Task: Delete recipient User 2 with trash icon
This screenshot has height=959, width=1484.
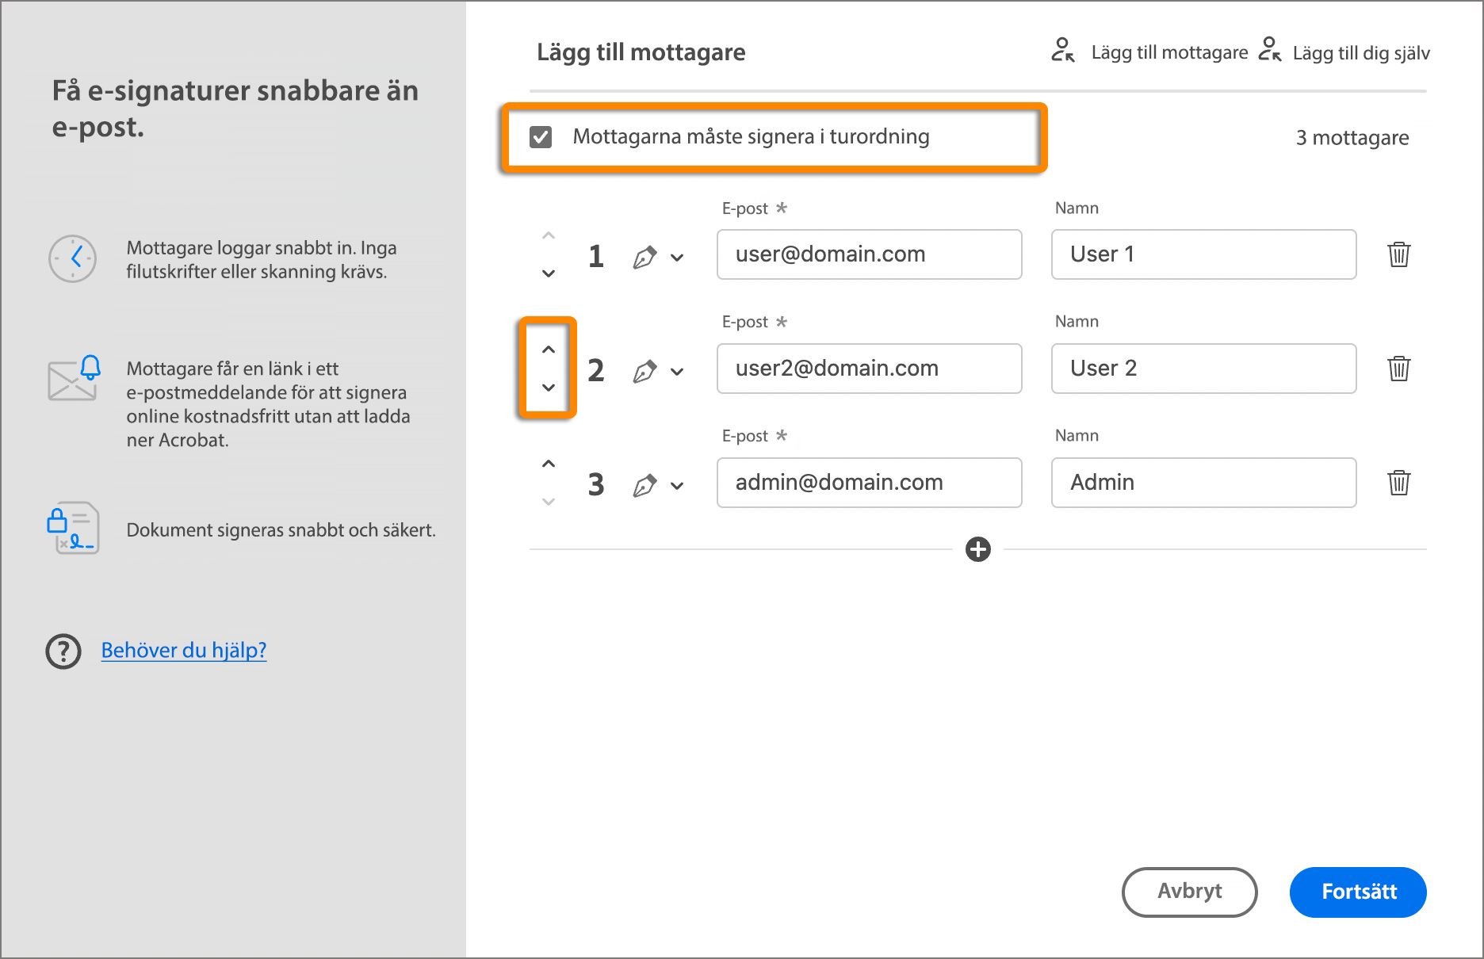Action: pos(1399,368)
